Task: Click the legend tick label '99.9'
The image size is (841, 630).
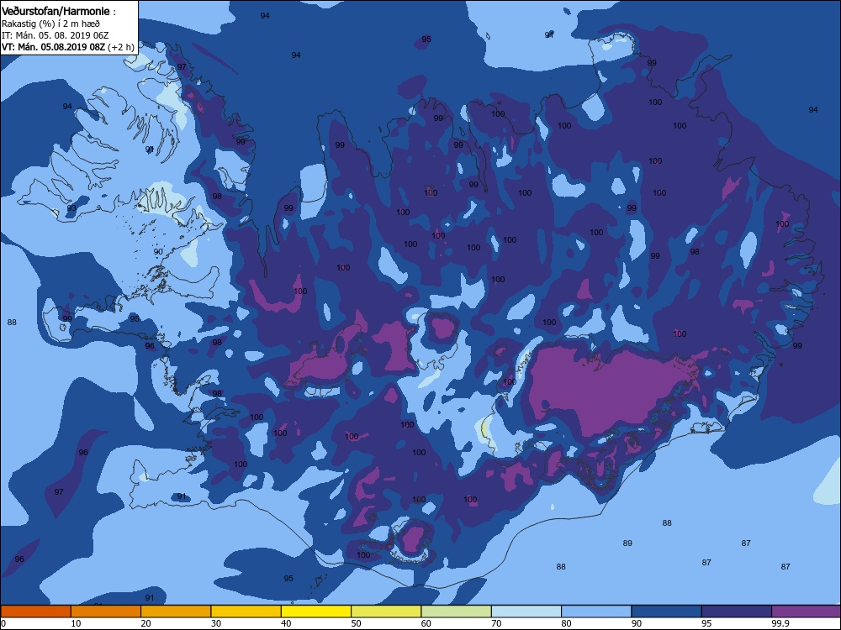Action: 780,623
